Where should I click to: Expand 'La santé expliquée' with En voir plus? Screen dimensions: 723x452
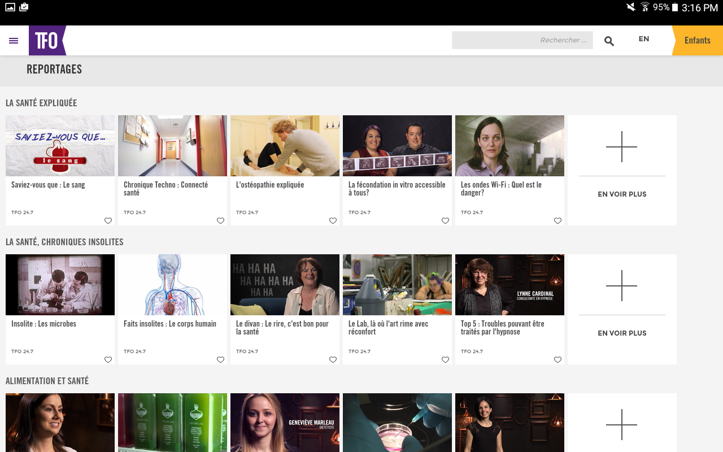tap(622, 170)
